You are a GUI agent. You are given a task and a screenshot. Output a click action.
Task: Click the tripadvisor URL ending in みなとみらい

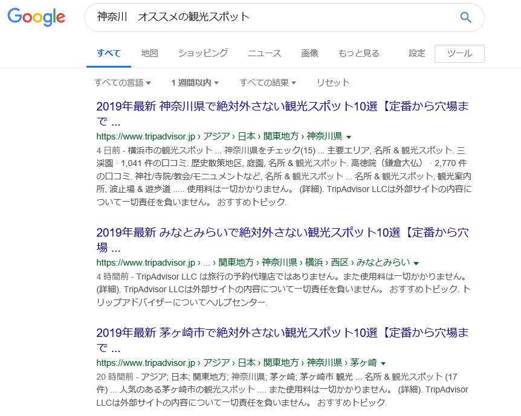(x=253, y=262)
